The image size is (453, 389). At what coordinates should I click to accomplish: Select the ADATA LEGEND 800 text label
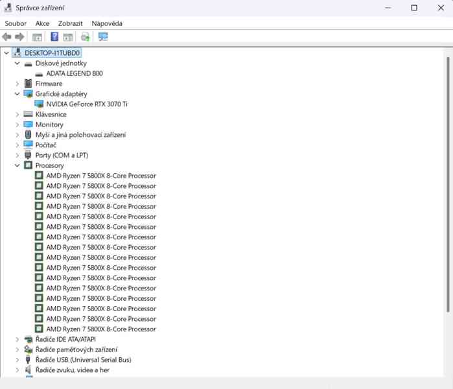[x=75, y=73]
